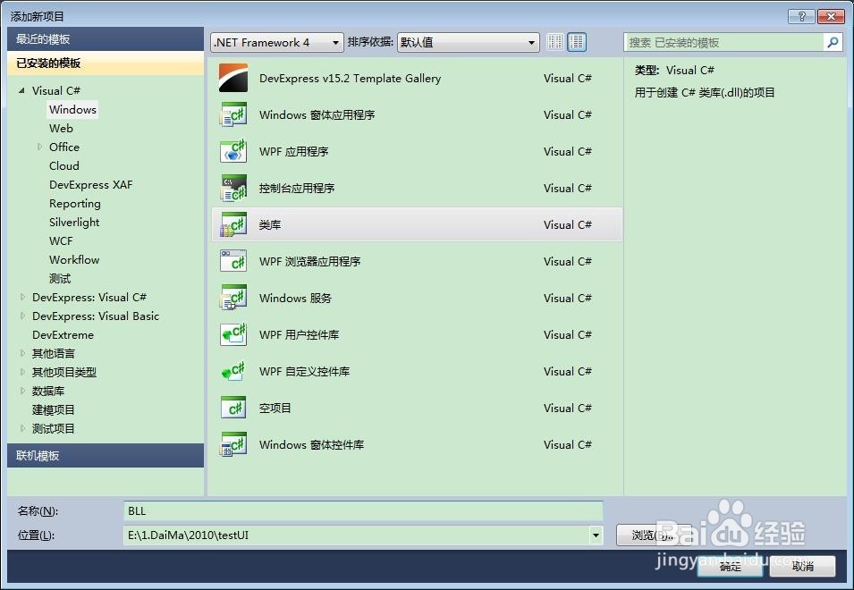
Task: Expand the 测试项目 node
Action: click(x=22, y=428)
